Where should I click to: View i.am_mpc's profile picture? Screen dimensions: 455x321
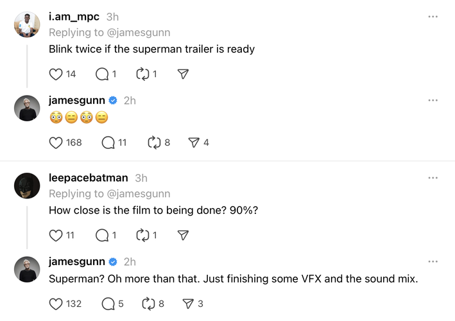coord(27,24)
